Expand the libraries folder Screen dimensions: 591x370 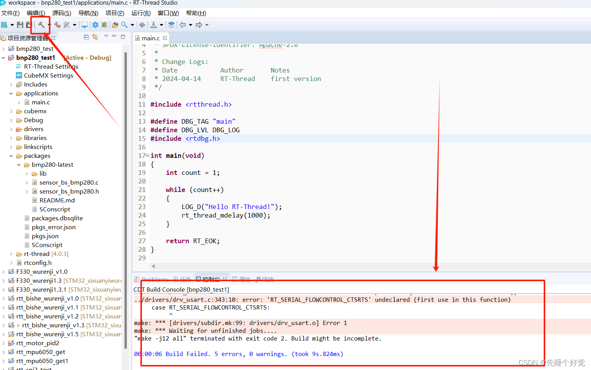point(11,138)
